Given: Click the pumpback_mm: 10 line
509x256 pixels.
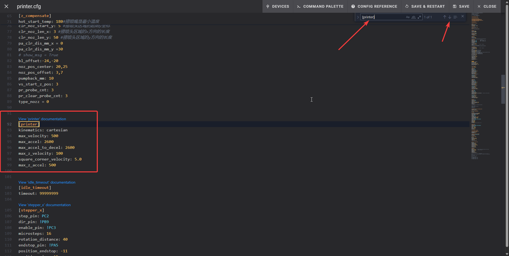Looking at the screenshot, I should click(x=36, y=78).
